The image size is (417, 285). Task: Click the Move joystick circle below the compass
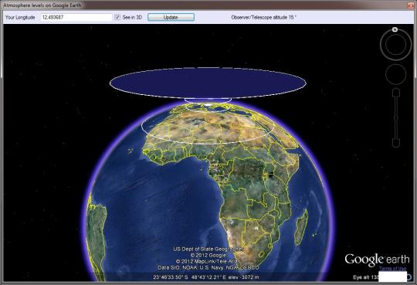click(395, 75)
